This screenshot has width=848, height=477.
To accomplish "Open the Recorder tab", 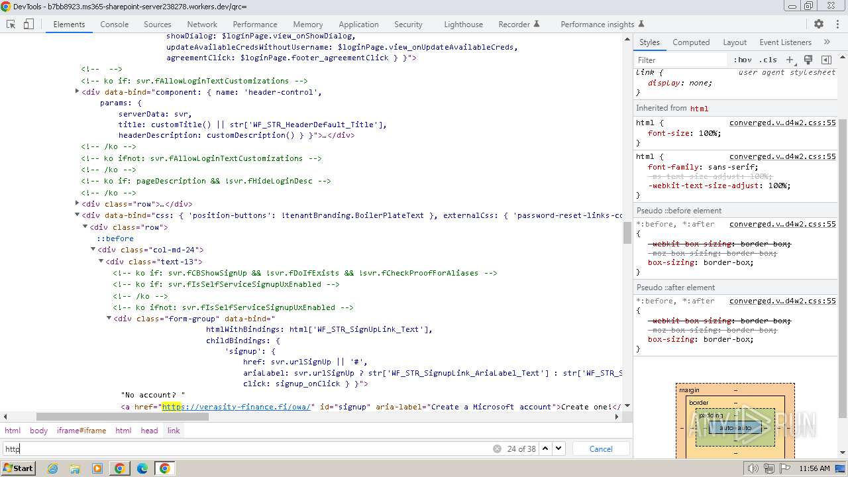I will (x=519, y=24).
